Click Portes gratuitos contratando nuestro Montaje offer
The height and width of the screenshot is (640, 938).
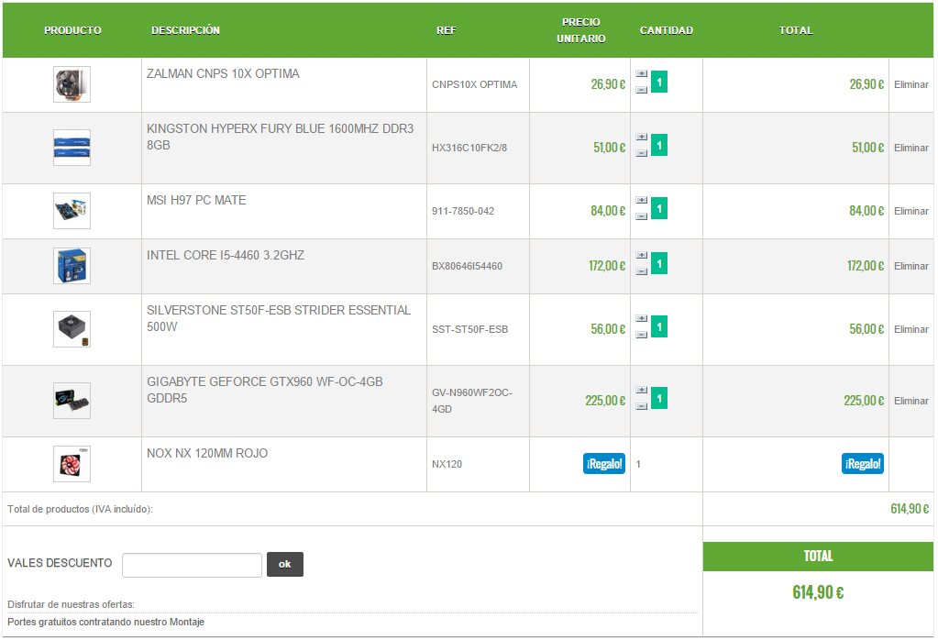(x=105, y=622)
